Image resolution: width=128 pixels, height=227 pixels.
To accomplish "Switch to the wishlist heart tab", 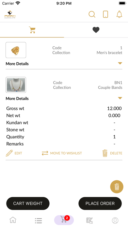I will (x=96, y=30).
